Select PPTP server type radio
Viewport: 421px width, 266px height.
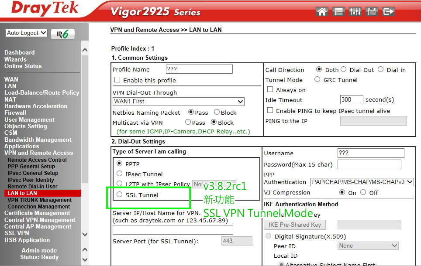[x=120, y=163]
